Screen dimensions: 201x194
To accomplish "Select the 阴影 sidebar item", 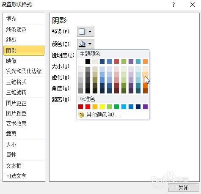I will coord(24,50).
